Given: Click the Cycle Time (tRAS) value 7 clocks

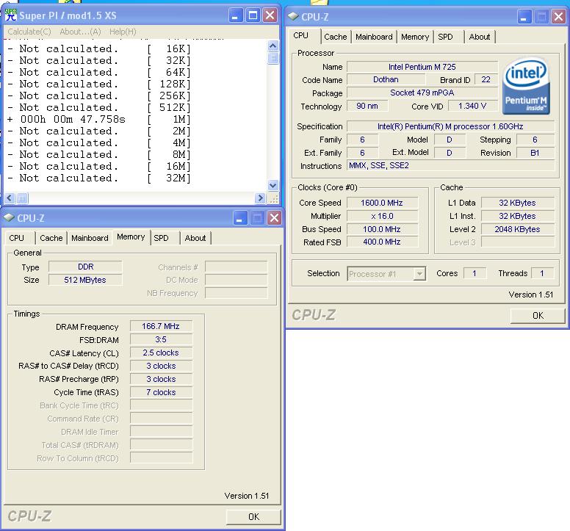Looking at the screenshot, I should coord(161,392).
